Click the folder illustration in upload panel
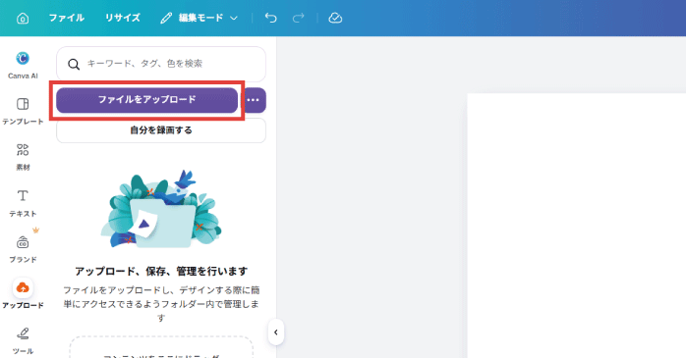This screenshot has width=686, height=358. 161,209
